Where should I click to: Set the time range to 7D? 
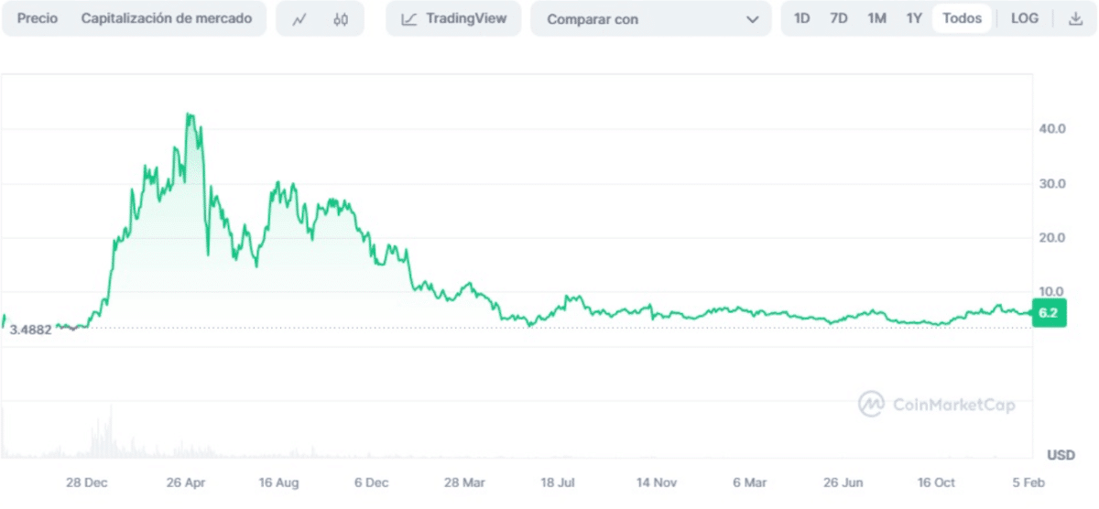coord(838,18)
